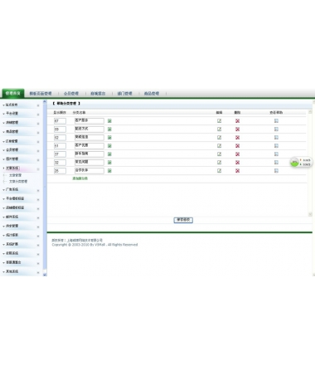315x366 pixels.
Task: Edit the 客户服务 category row
Action: click(219, 121)
